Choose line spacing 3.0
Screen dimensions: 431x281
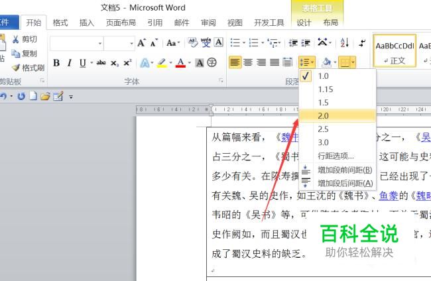338,142
